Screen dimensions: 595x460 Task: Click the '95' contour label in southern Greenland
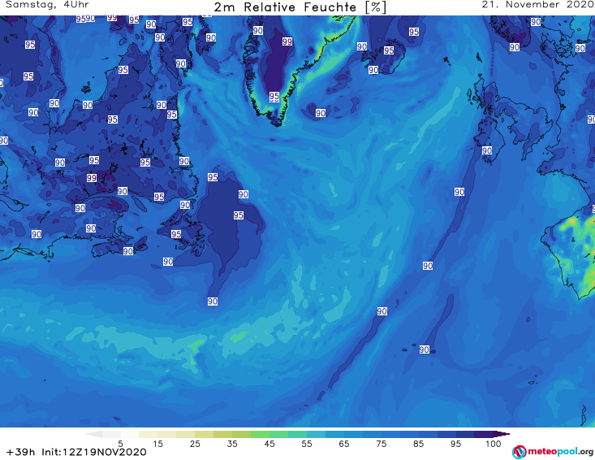pos(274,97)
